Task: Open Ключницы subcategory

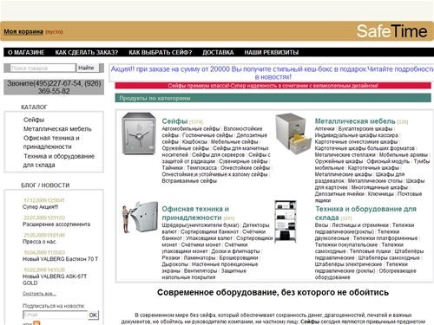Action: pyautogui.click(x=380, y=194)
